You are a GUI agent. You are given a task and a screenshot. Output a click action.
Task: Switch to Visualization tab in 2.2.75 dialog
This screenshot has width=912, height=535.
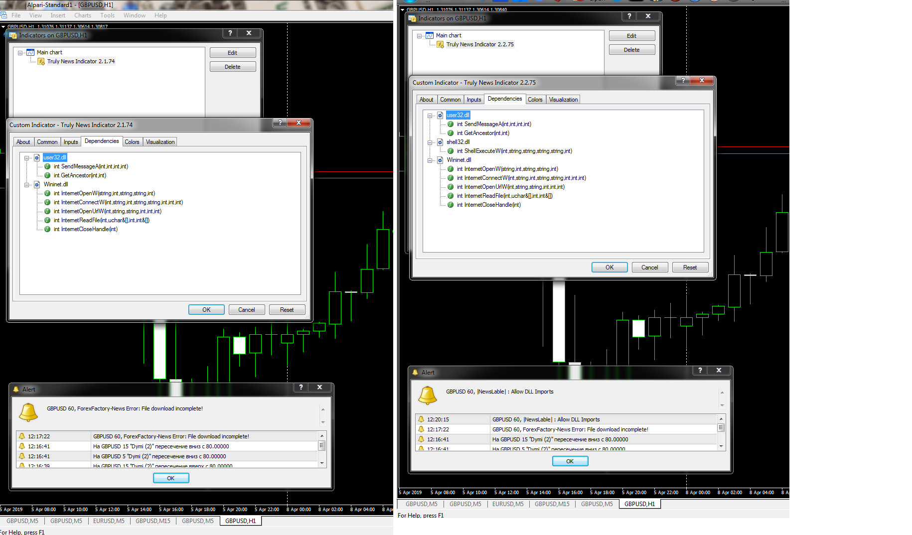click(x=563, y=100)
